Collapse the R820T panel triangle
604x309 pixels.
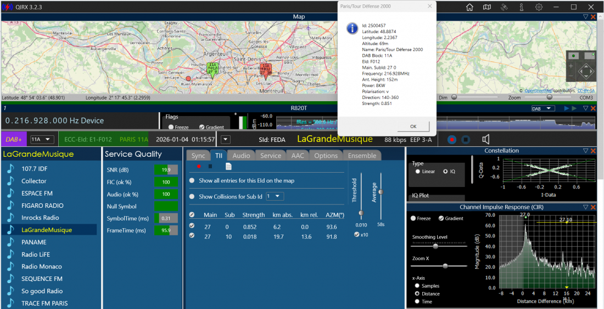tap(585, 108)
